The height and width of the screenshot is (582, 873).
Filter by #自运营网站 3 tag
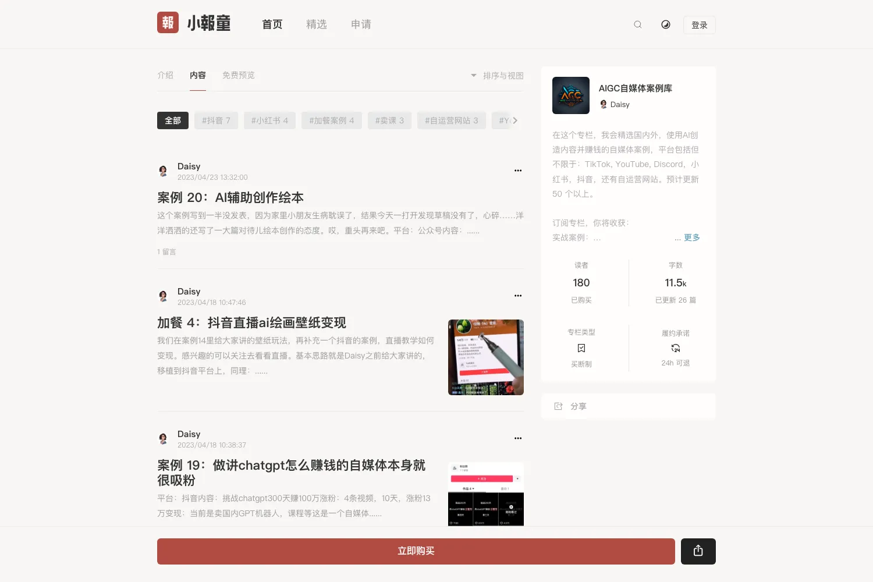[x=452, y=120]
